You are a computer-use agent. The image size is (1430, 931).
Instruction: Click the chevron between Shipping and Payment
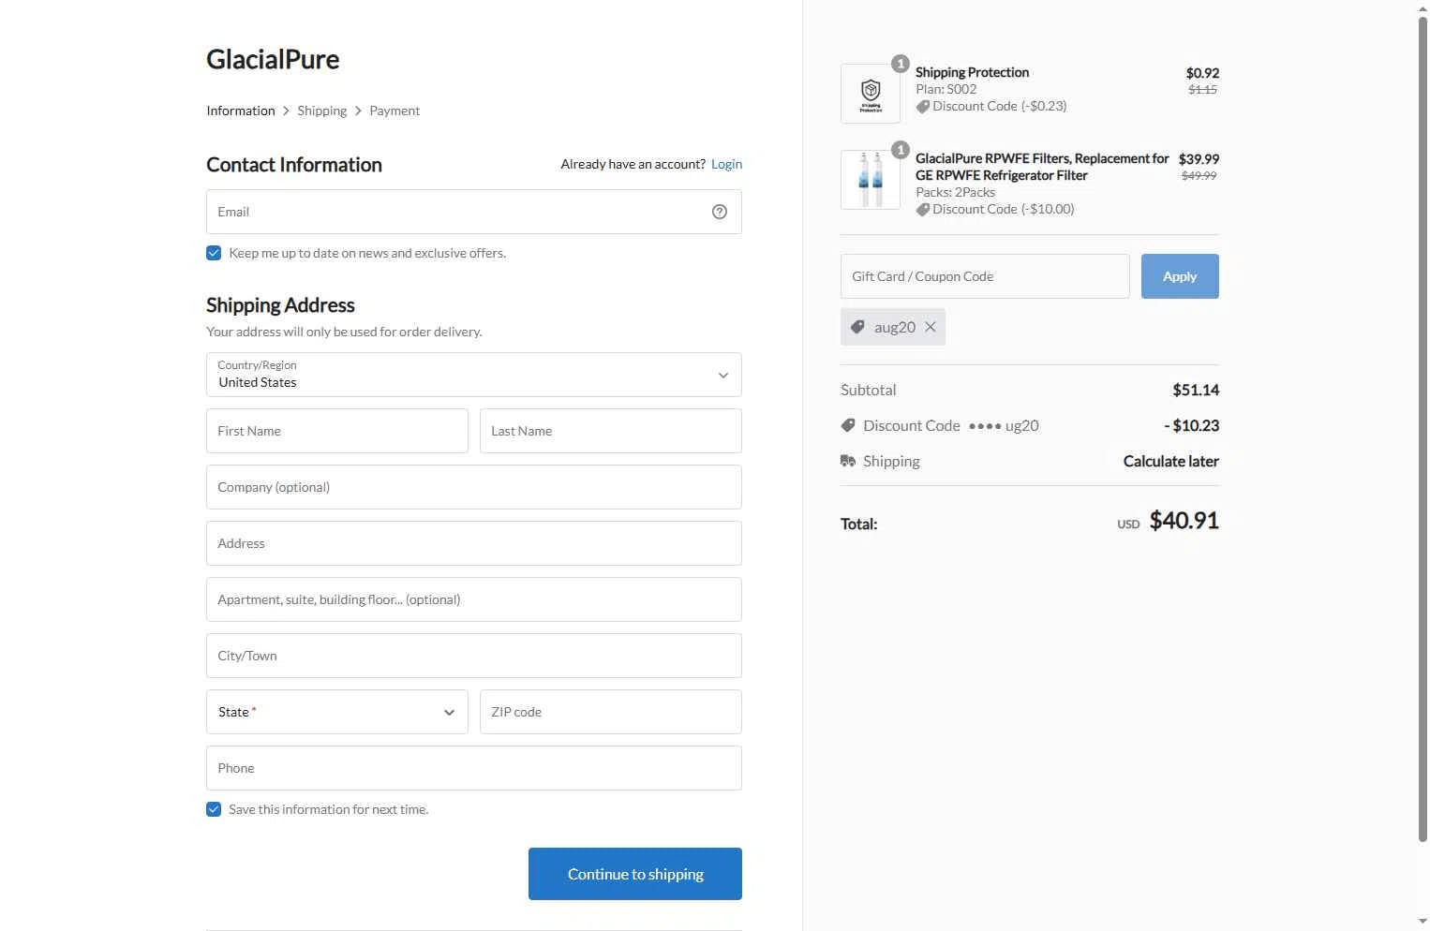358,111
